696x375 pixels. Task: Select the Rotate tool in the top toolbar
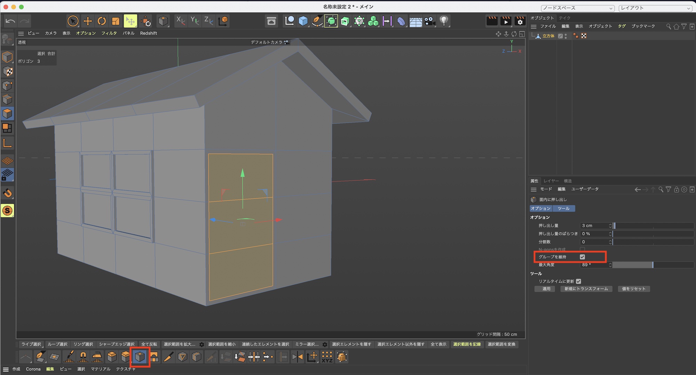pos(102,21)
